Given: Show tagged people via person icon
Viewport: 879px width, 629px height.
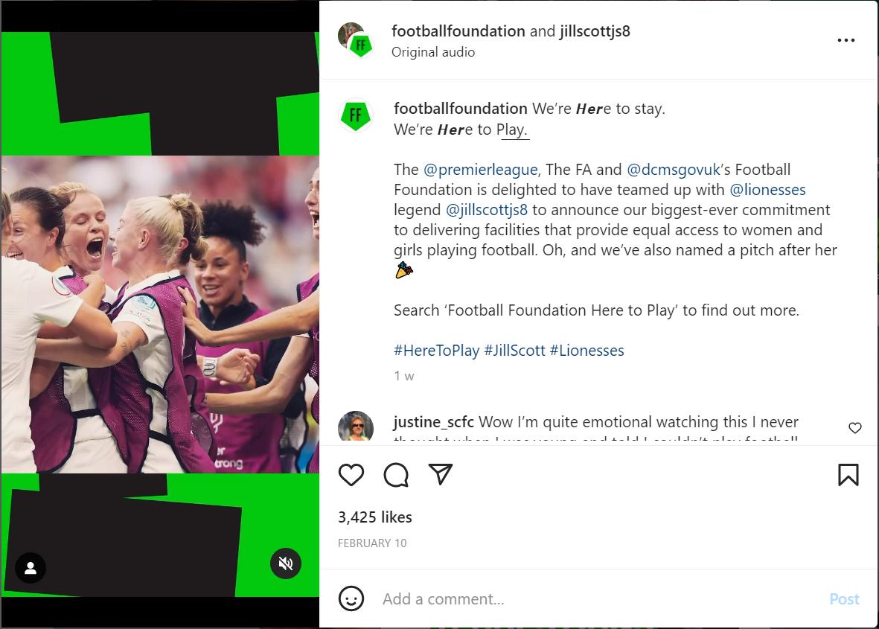Looking at the screenshot, I should click(31, 568).
